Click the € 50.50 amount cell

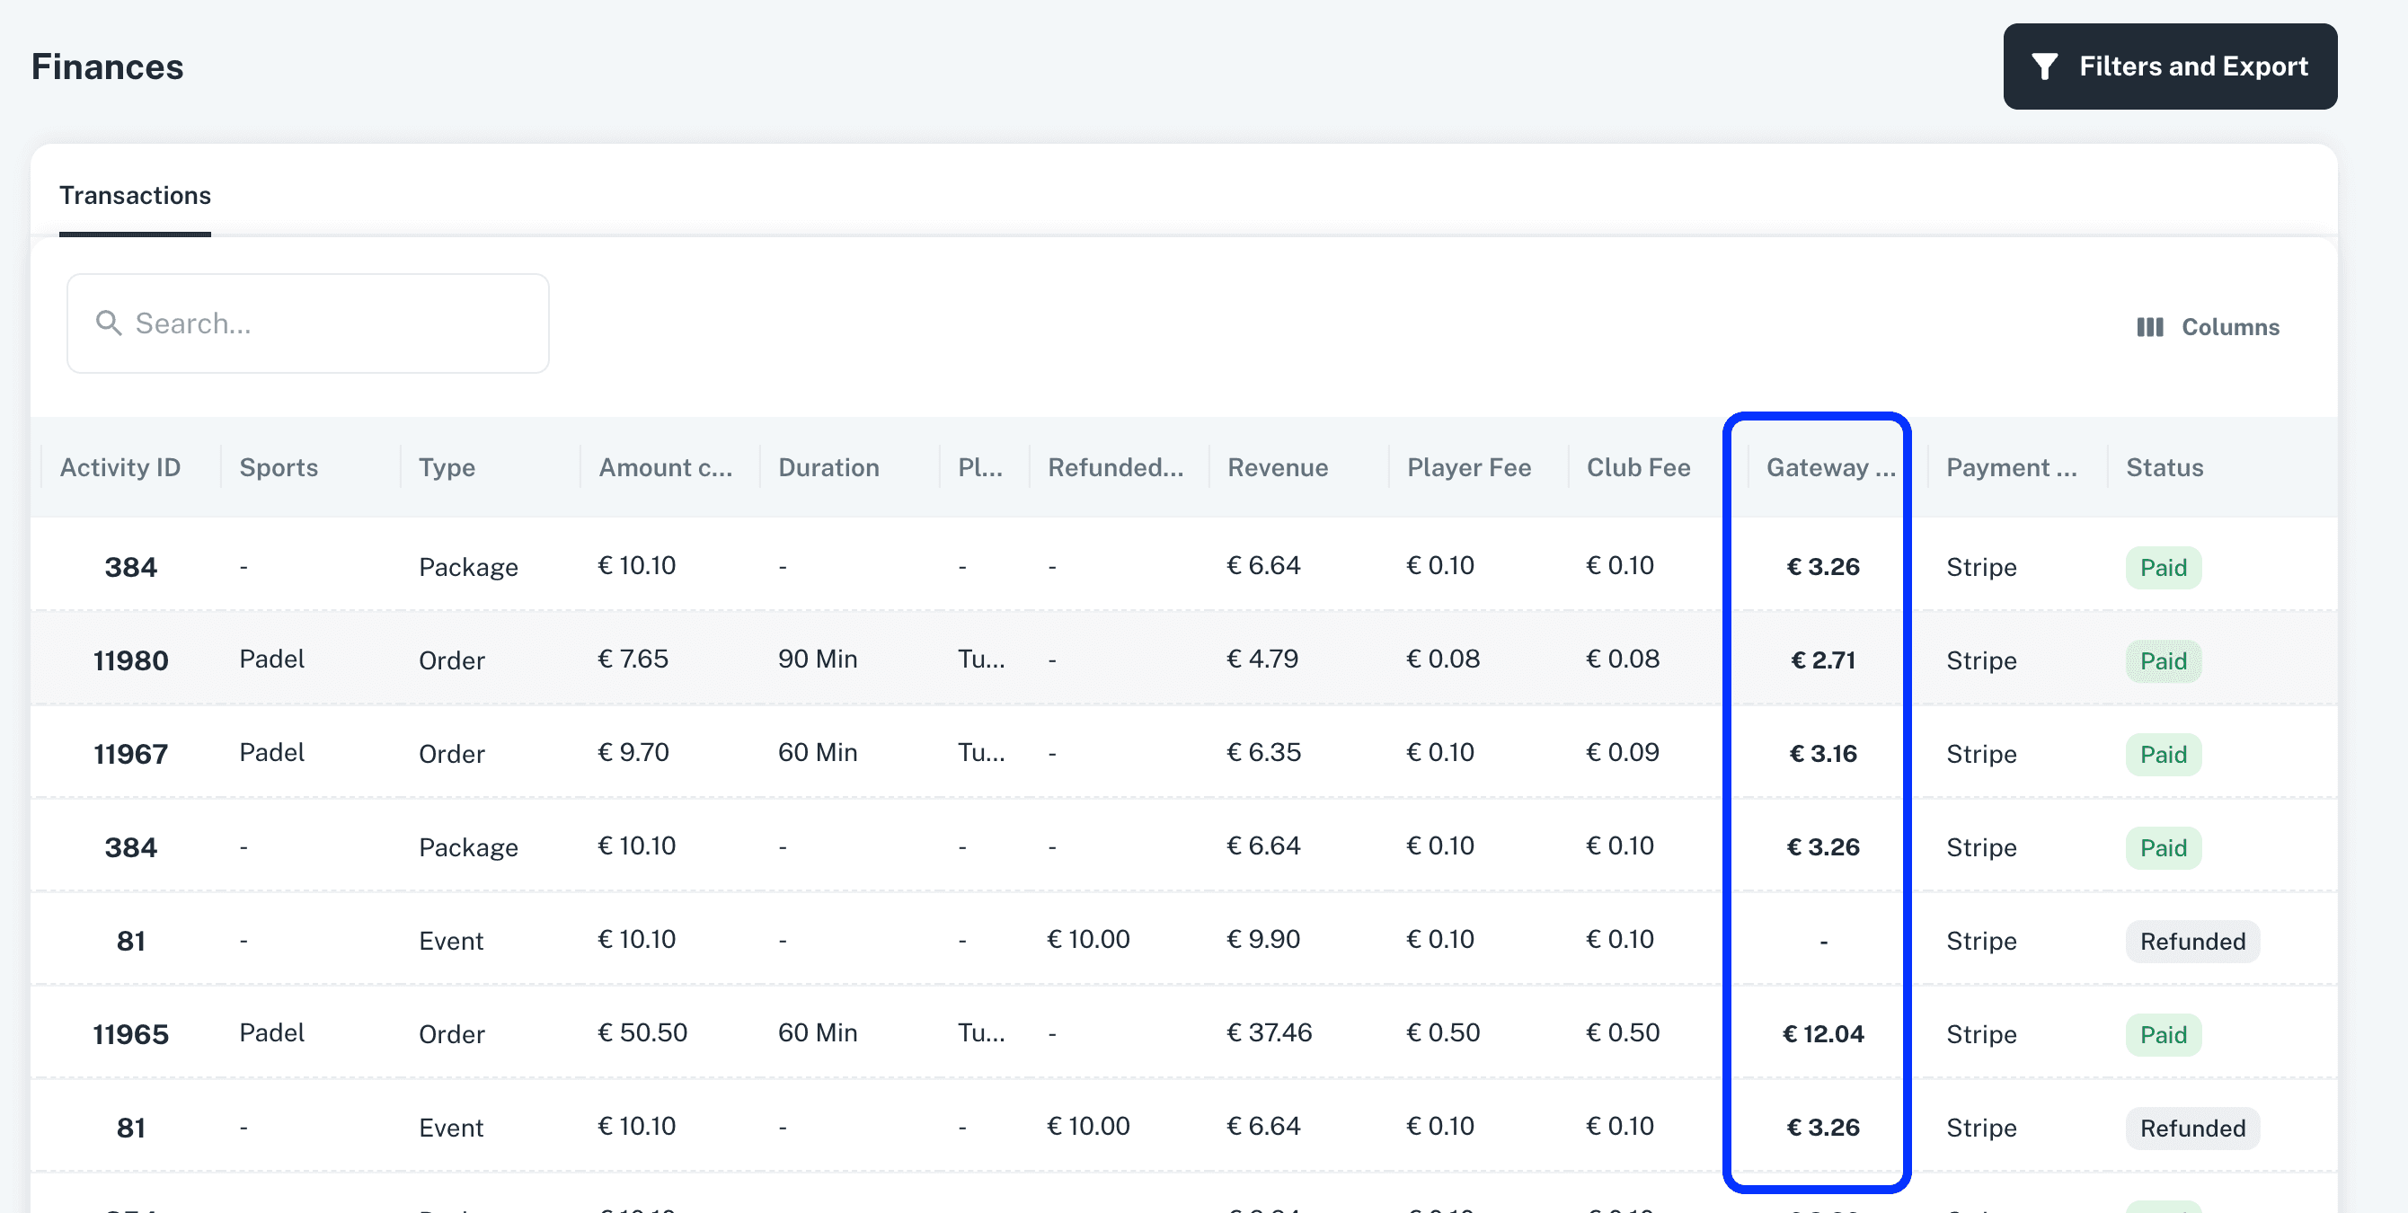pos(642,1032)
